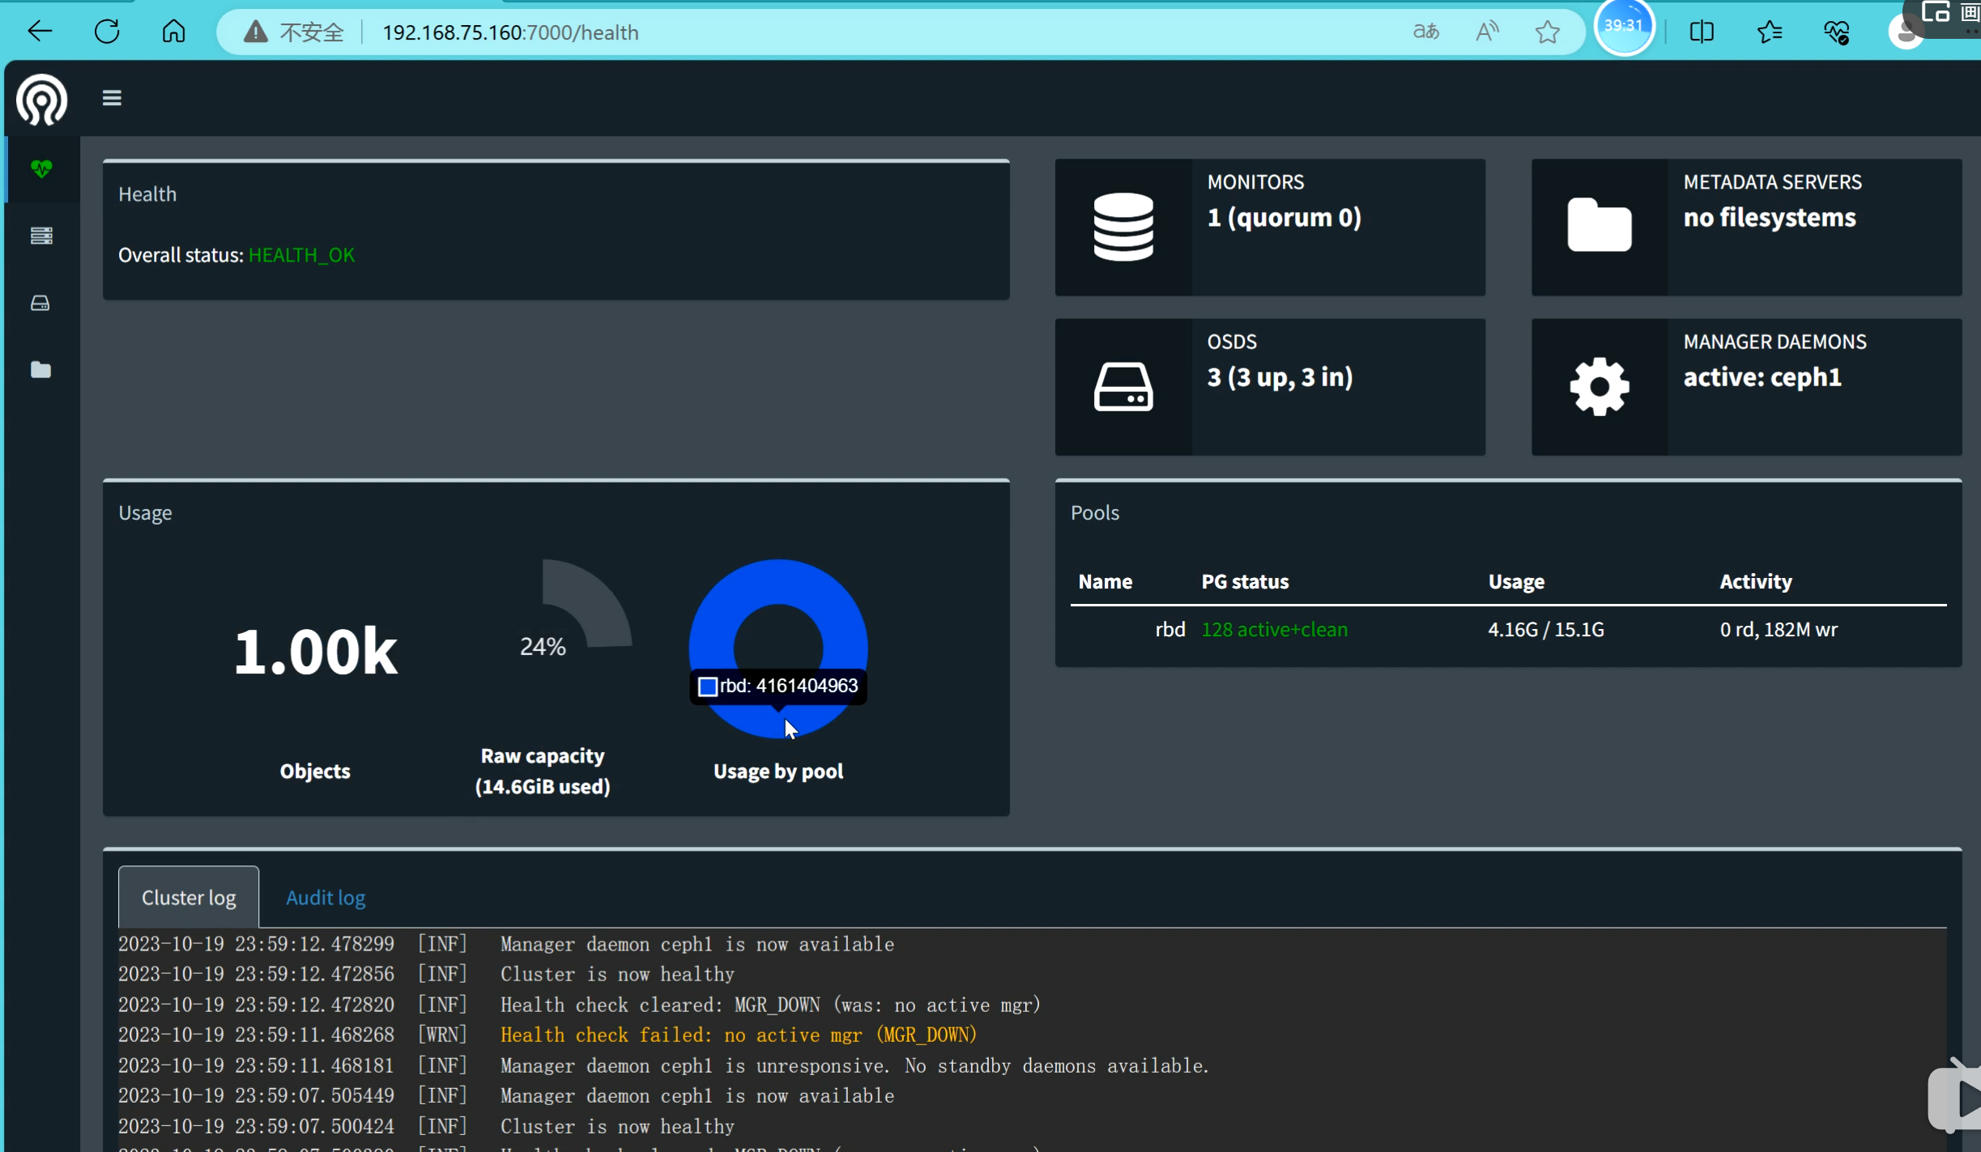Open the OSDS 3 (3 up, 3 in) card
The width and height of the screenshot is (1981, 1152).
pos(1270,387)
